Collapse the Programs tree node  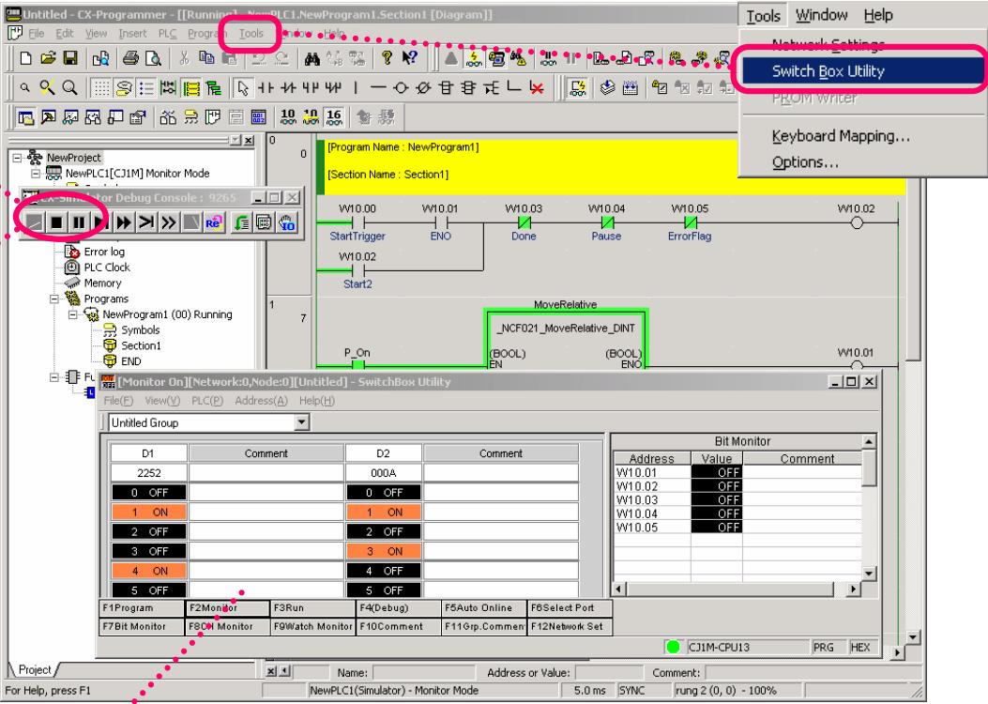coord(54,298)
